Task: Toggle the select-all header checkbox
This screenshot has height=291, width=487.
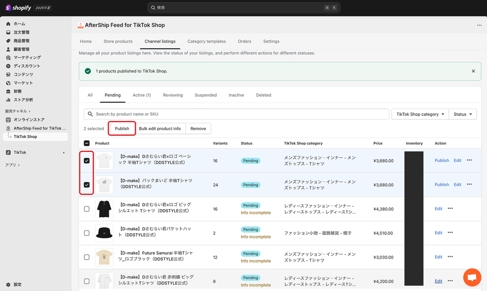Action: click(87, 143)
